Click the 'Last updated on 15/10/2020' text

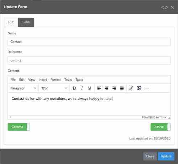(150, 138)
